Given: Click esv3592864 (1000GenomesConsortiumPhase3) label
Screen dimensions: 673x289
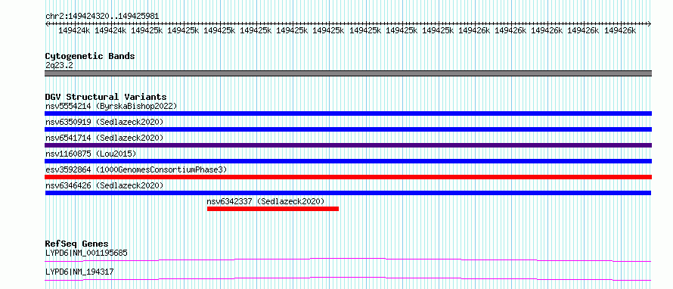Looking at the screenshot, I should point(136,169).
